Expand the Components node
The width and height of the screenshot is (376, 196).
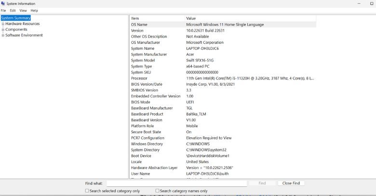point(3,29)
